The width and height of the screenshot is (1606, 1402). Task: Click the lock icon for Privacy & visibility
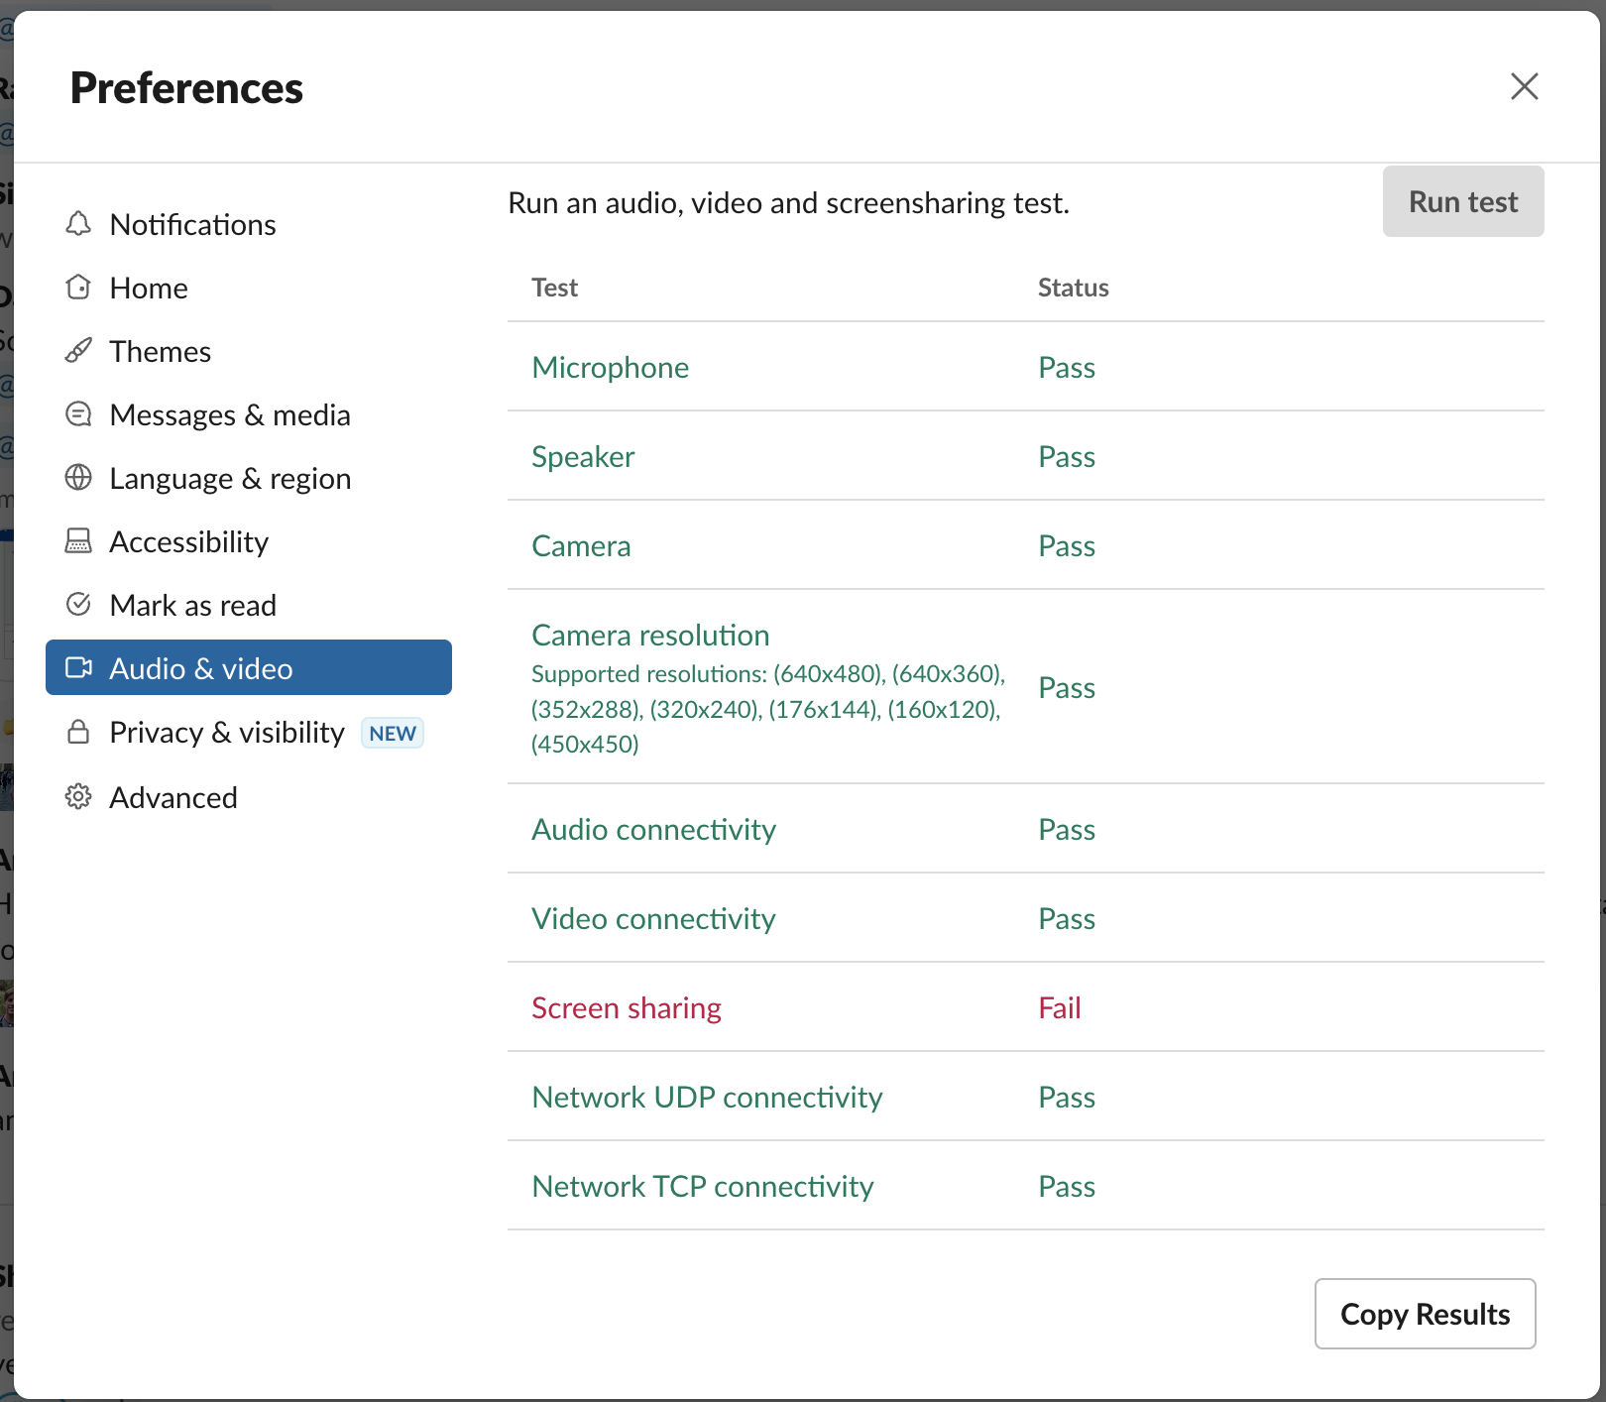tap(78, 733)
